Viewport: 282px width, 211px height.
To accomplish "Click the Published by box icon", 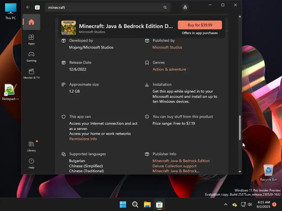I will coord(147,41).
